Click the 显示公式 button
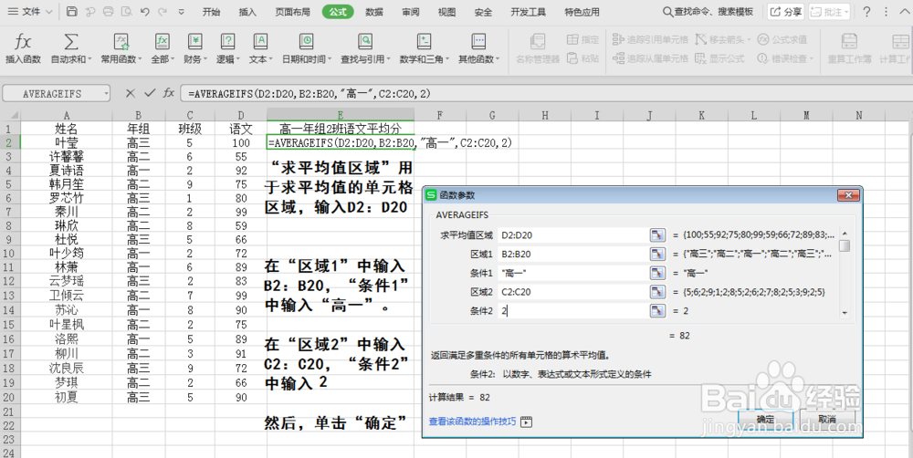 (x=719, y=58)
